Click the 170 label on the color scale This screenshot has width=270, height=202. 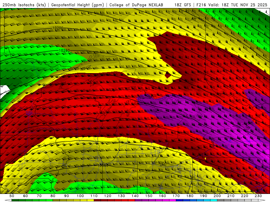pyautogui.click(x=176, y=196)
